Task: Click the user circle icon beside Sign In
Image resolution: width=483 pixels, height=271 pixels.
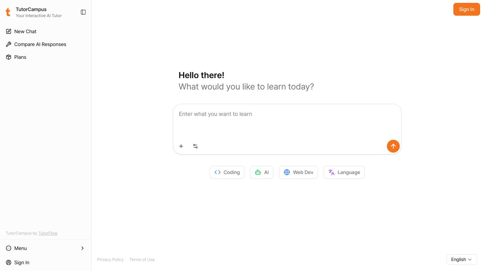Action: pos(9,262)
